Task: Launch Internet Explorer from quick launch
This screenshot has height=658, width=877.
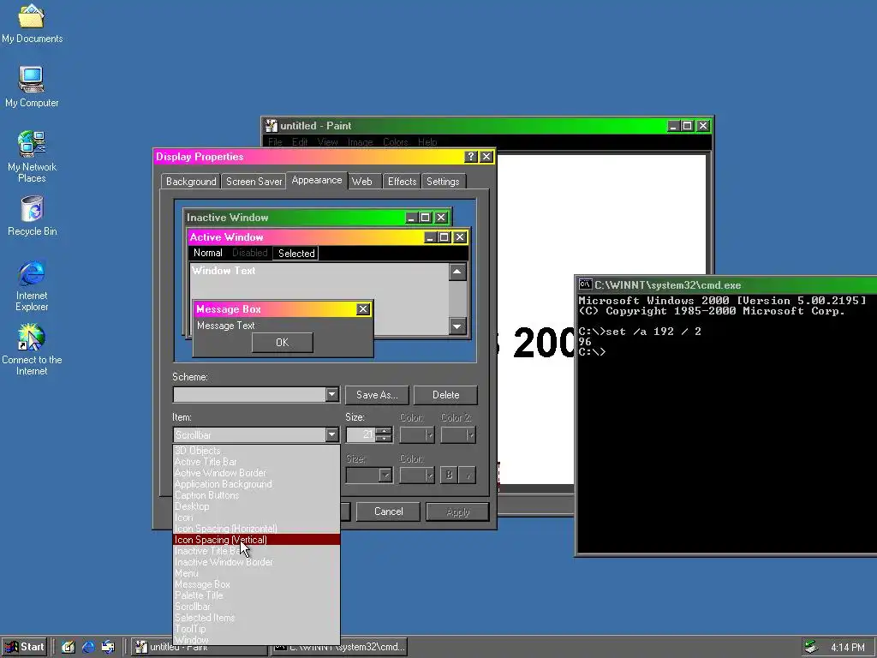Action: click(x=88, y=647)
